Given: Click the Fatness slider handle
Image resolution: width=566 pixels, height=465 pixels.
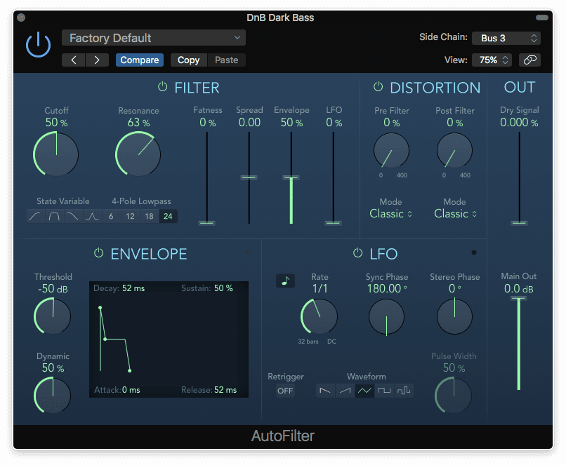Looking at the screenshot, I should tap(207, 223).
